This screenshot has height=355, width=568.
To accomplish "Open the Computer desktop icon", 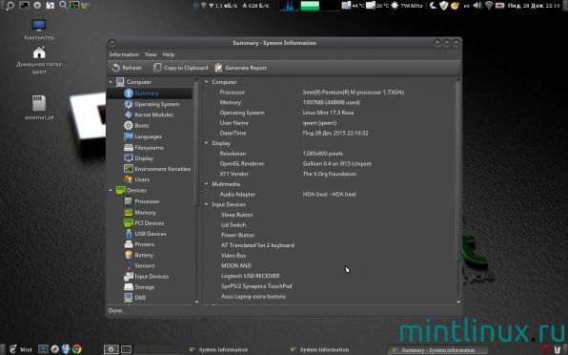I will 39,29.
